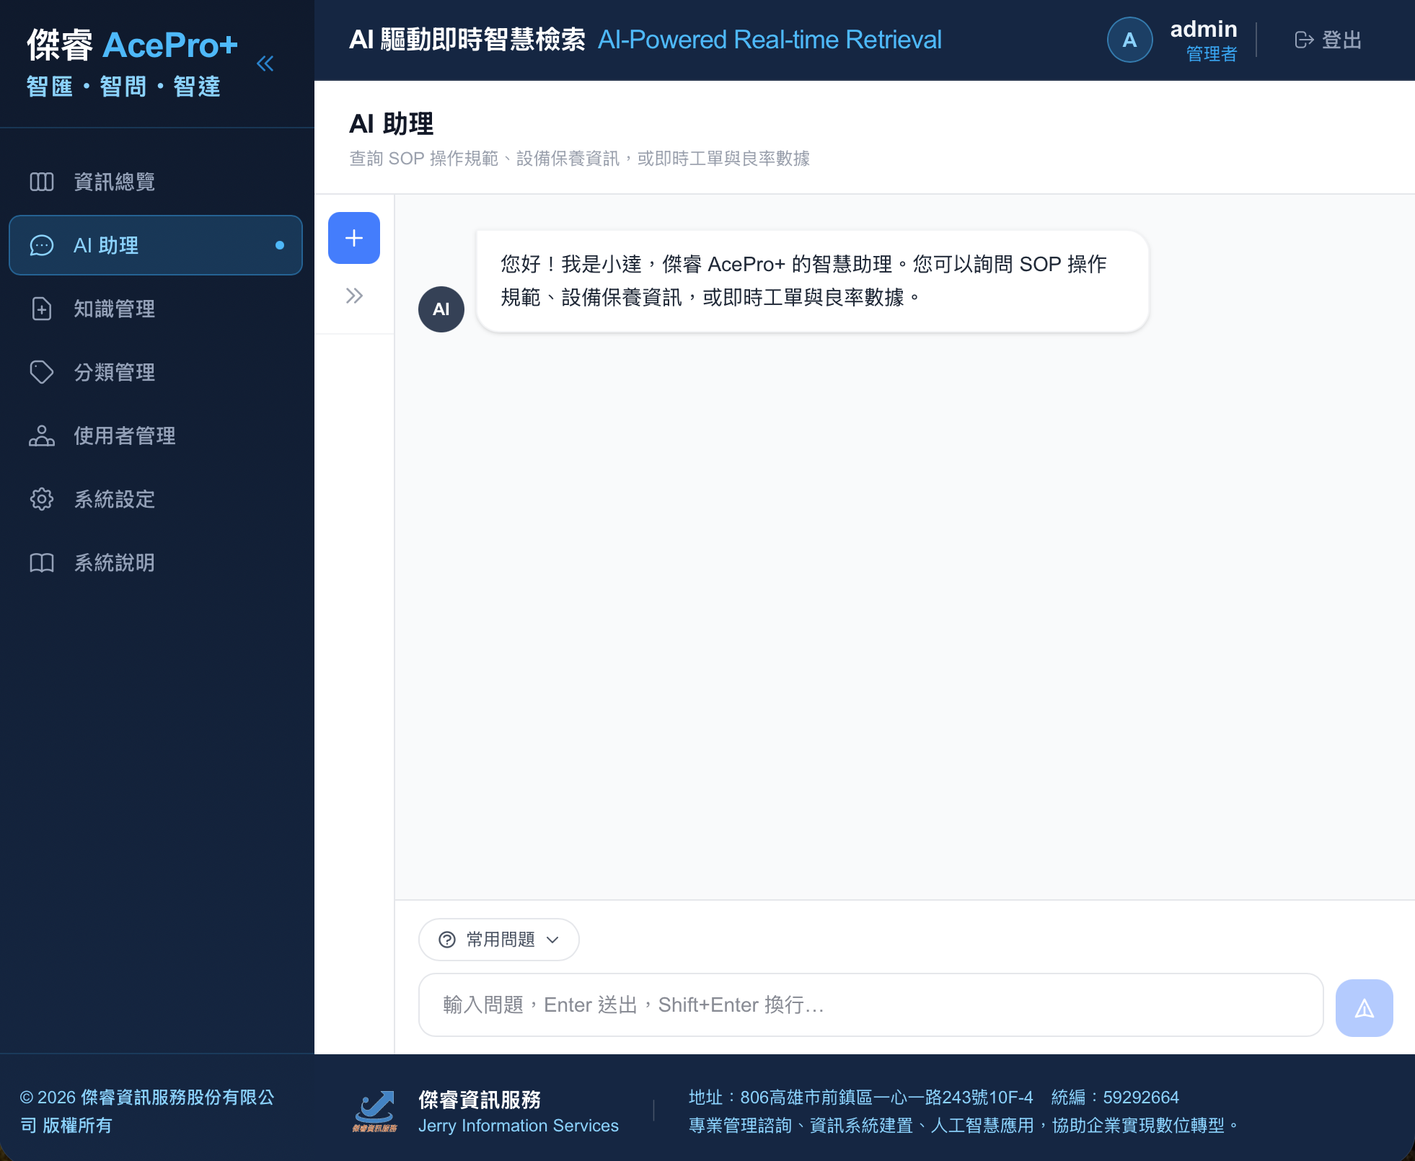The image size is (1415, 1161).
Task: Click the 傑睿 AcePro+ logo title
Action: pos(133,45)
